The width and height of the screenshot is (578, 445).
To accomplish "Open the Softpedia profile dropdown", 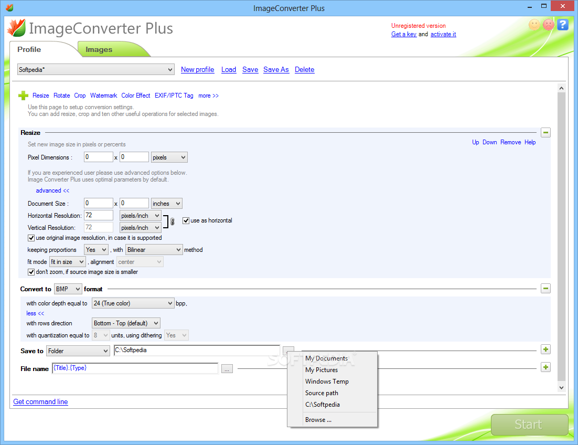I will 96,69.
